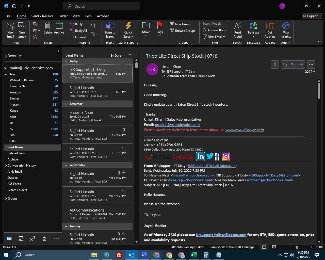325x260 pixels.
Task: Click the Reply All arrow in reading pane
Action: pos(293,64)
